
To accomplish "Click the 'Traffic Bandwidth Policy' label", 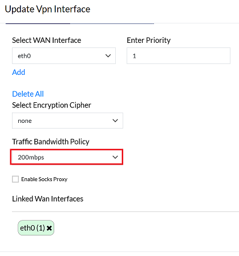I will pyautogui.click(x=51, y=142).
